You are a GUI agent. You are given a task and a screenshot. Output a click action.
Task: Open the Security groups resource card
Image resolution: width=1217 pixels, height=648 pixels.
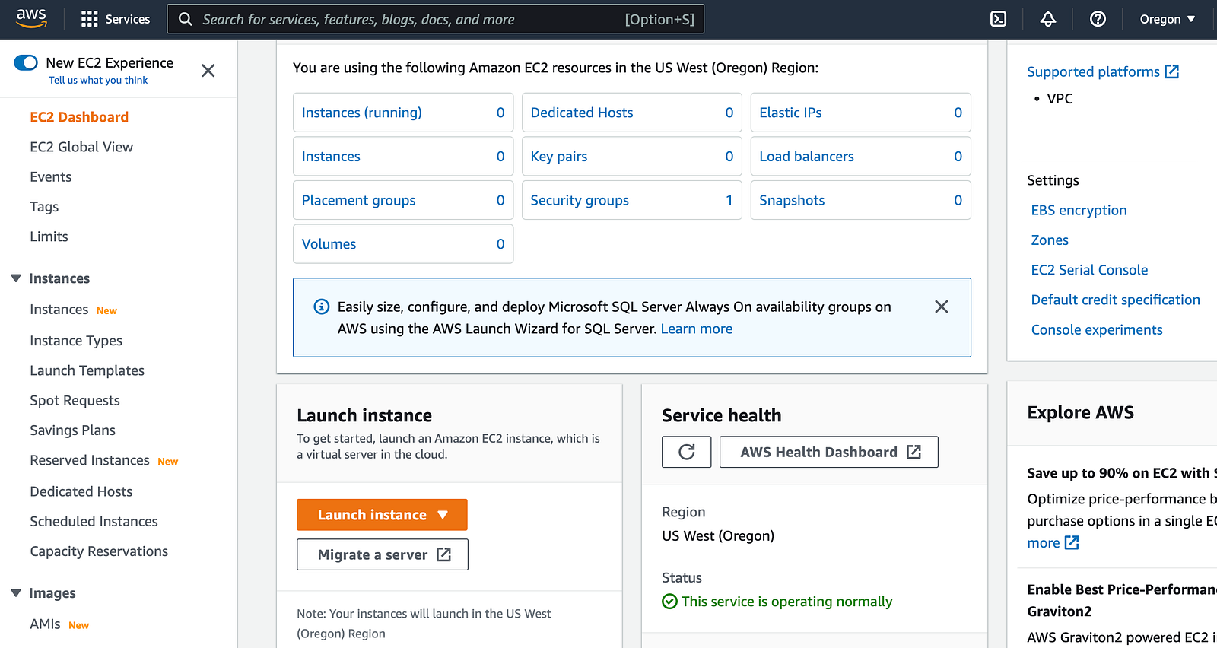tap(632, 200)
